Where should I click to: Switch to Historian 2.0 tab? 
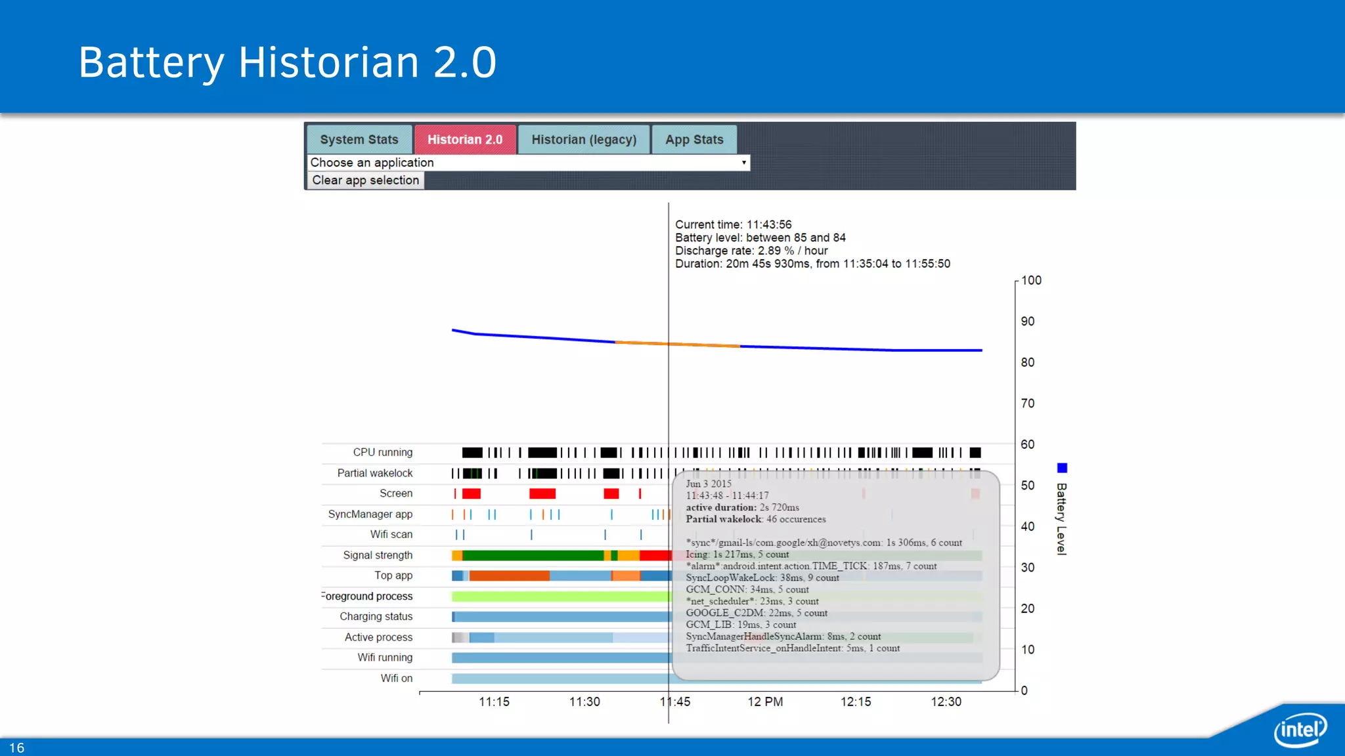point(464,140)
